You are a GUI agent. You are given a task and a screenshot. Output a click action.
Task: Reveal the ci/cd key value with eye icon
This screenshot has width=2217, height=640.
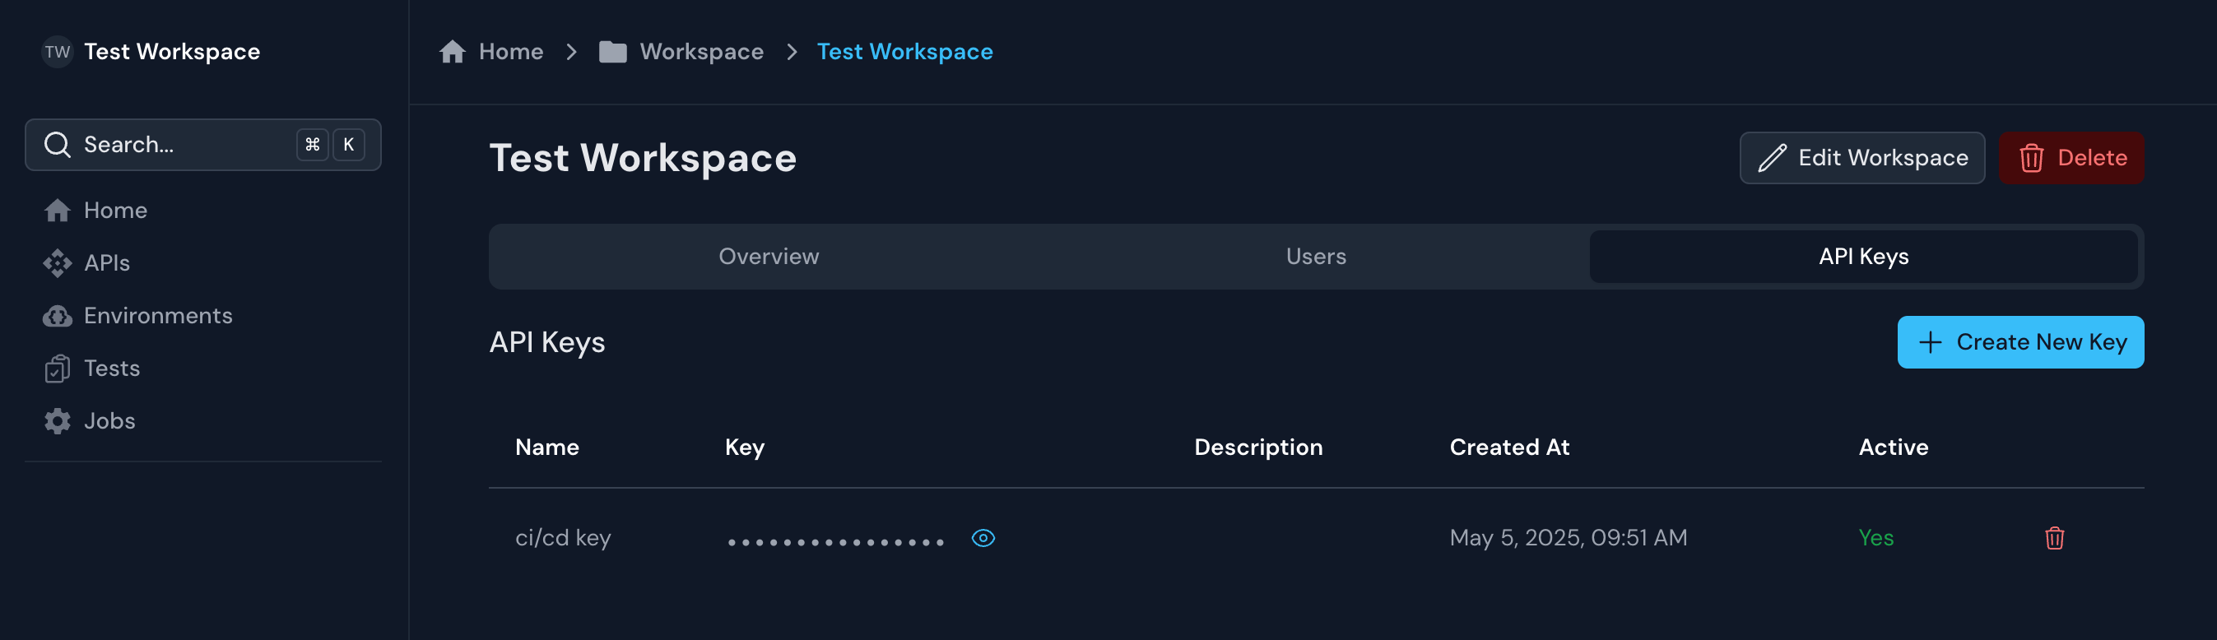point(983,539)
